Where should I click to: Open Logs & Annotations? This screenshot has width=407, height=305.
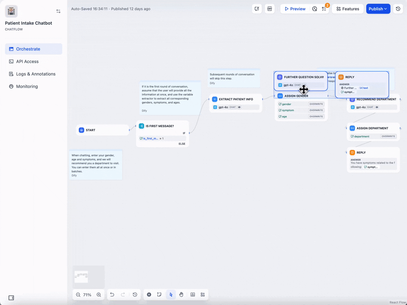tap(36, 74)
